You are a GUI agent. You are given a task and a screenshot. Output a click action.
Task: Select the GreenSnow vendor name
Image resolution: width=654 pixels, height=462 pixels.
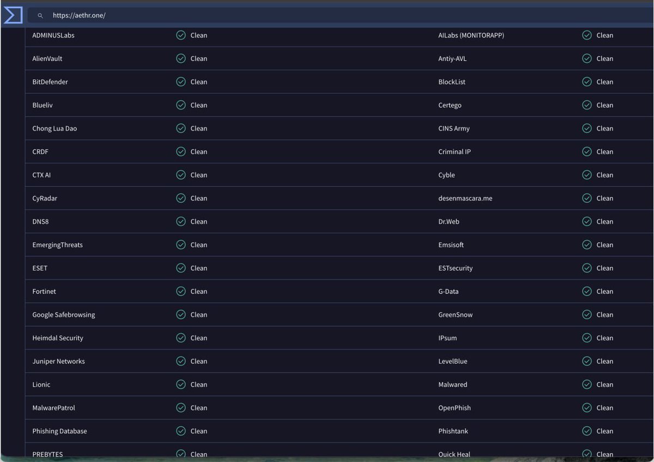point(456,315)
